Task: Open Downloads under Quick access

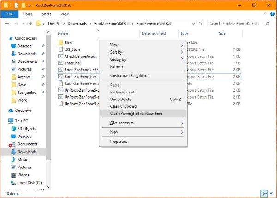Action: coord(27,54)
